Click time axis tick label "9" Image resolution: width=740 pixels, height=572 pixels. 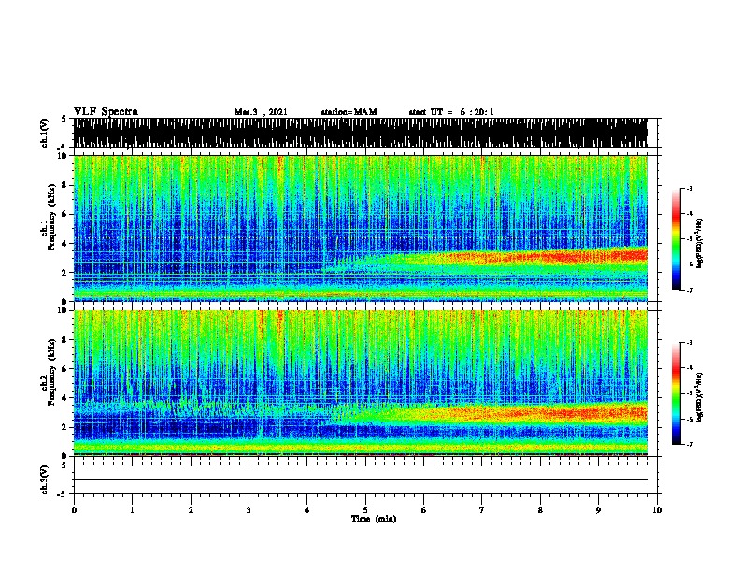click(598, 509)
